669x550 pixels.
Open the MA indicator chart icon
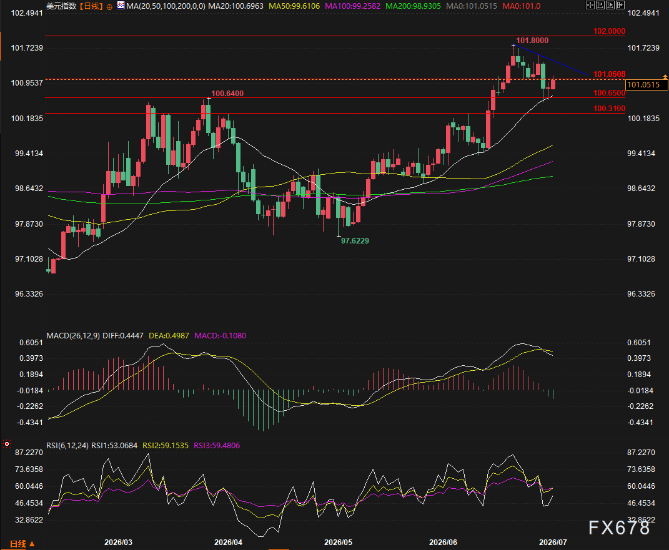pos(121,6)
